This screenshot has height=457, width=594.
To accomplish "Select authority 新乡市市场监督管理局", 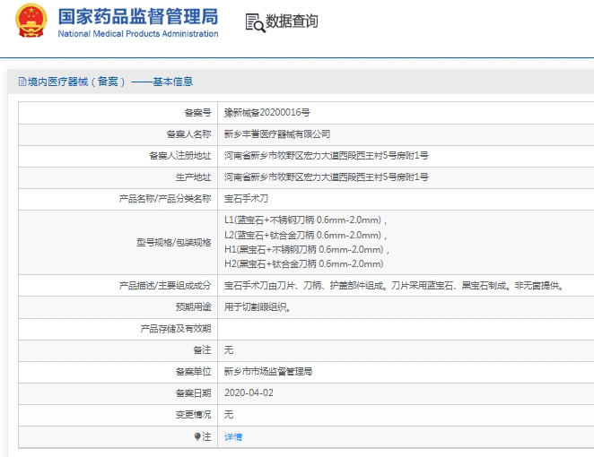I will coord(268,372).
